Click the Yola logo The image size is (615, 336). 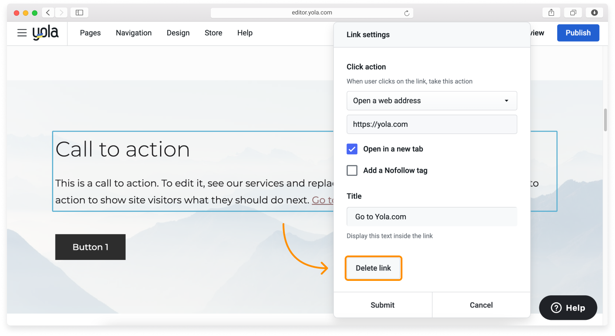pyautogui.click(x=45, y=32)
